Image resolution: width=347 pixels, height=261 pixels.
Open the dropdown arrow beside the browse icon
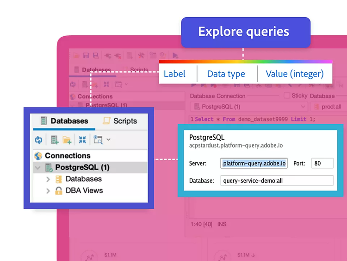[108, 140]
